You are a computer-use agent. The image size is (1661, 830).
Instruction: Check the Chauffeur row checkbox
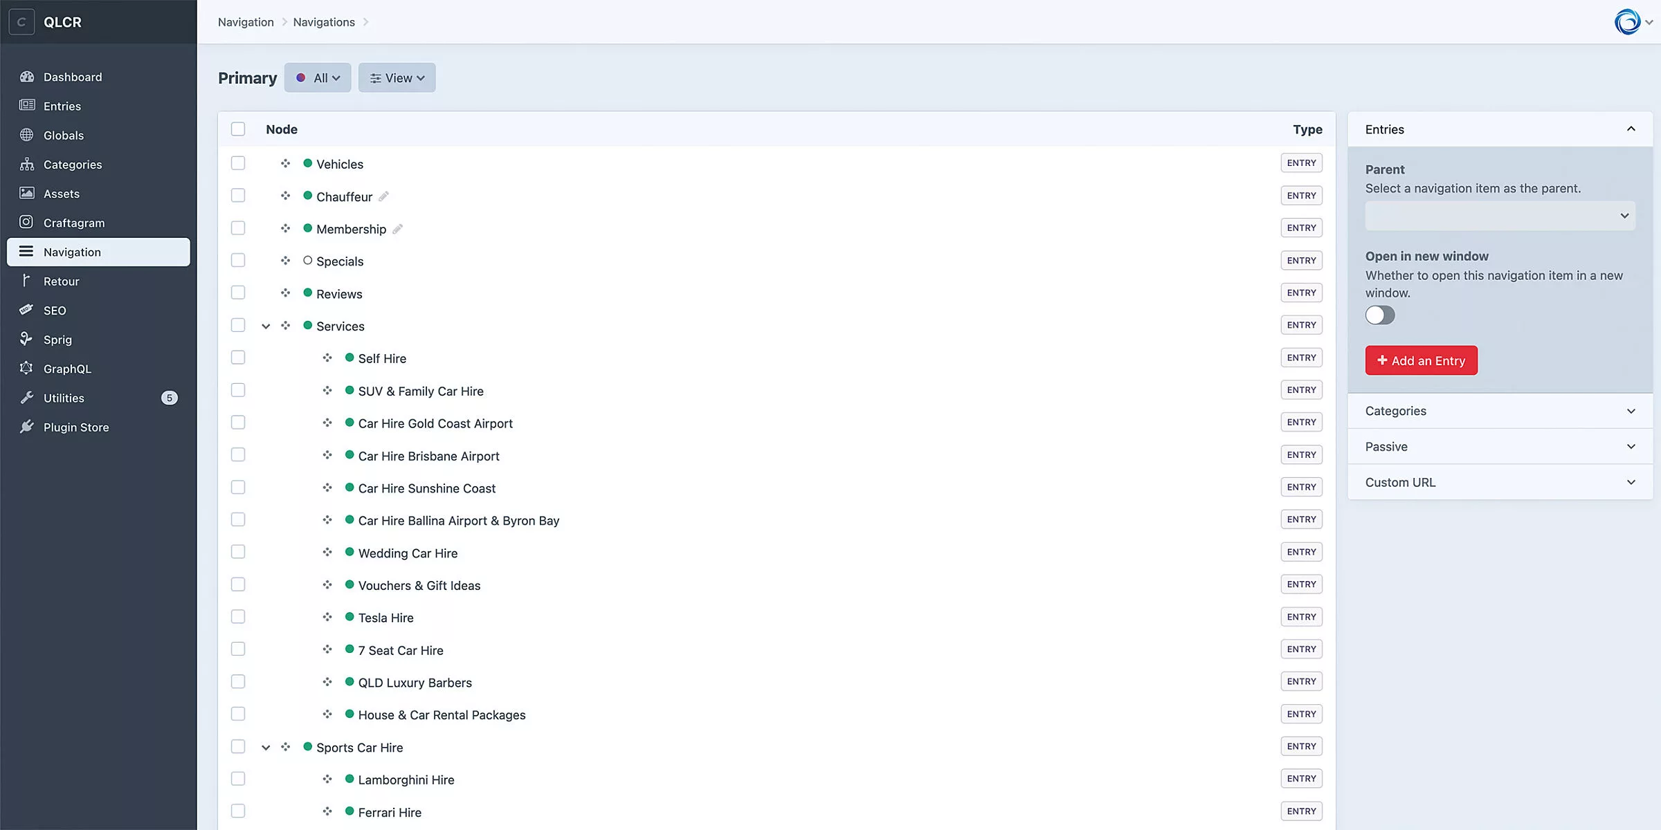pos(238,196)
